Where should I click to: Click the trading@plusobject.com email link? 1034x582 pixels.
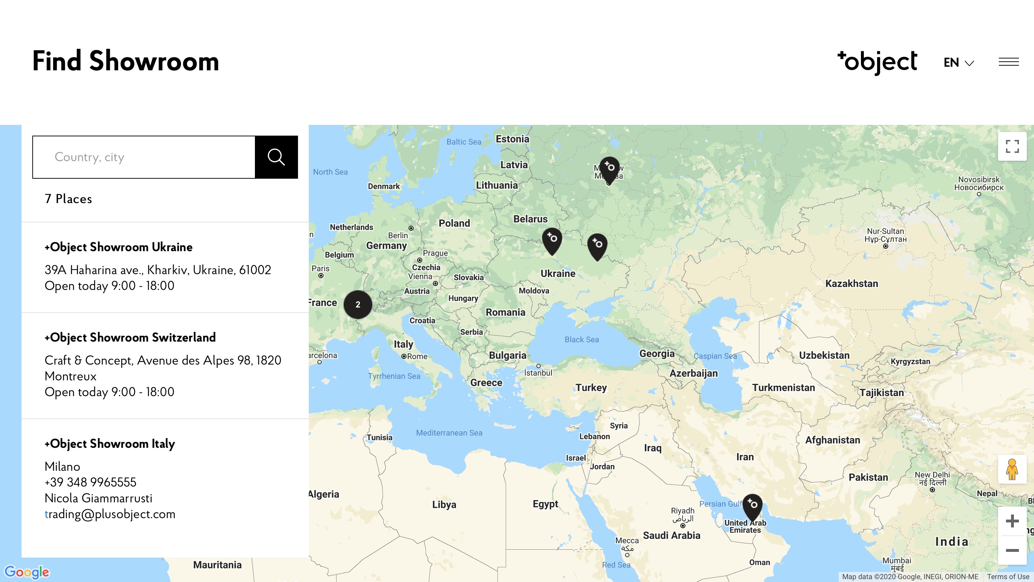[x=110, y=514]
